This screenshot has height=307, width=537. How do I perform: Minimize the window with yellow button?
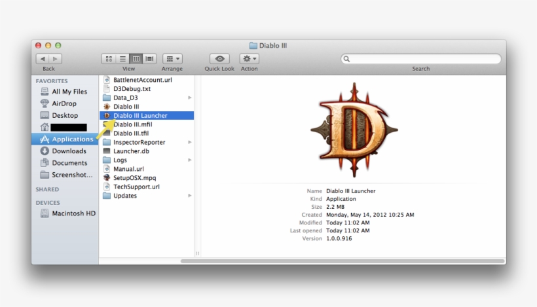[x=48, y=46]
